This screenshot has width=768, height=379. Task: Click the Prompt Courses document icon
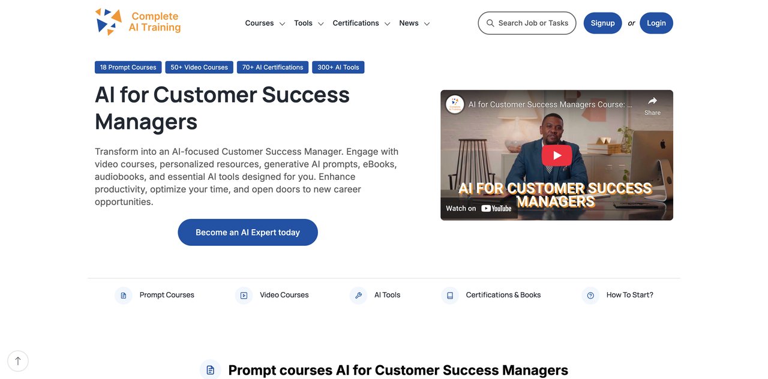pyautogui.click(x=124, y=296)
